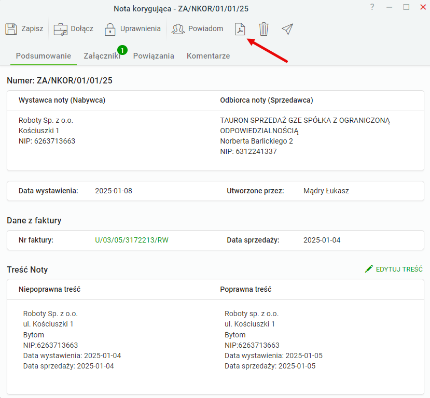Click the Zapisz label
This screenshot has height=398, width=430.
point(32,29)
